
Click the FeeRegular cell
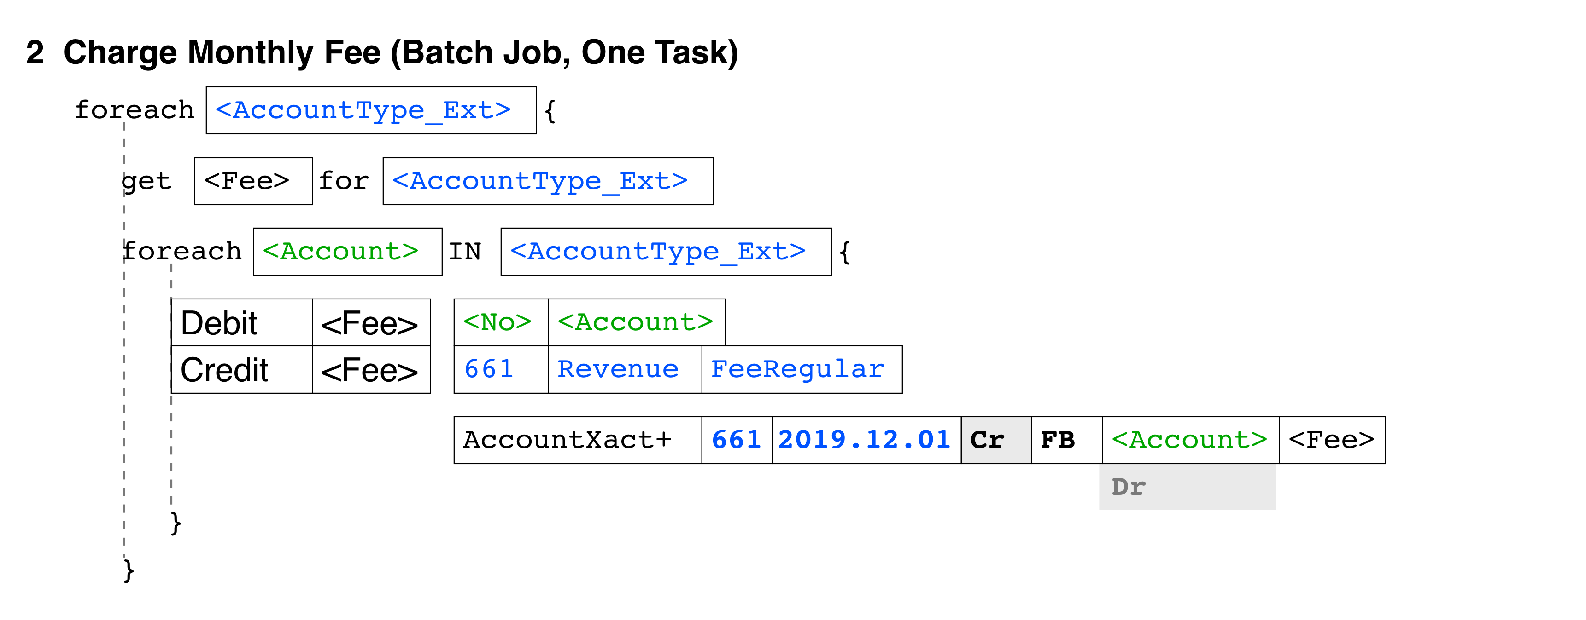(x=802, y=370)
